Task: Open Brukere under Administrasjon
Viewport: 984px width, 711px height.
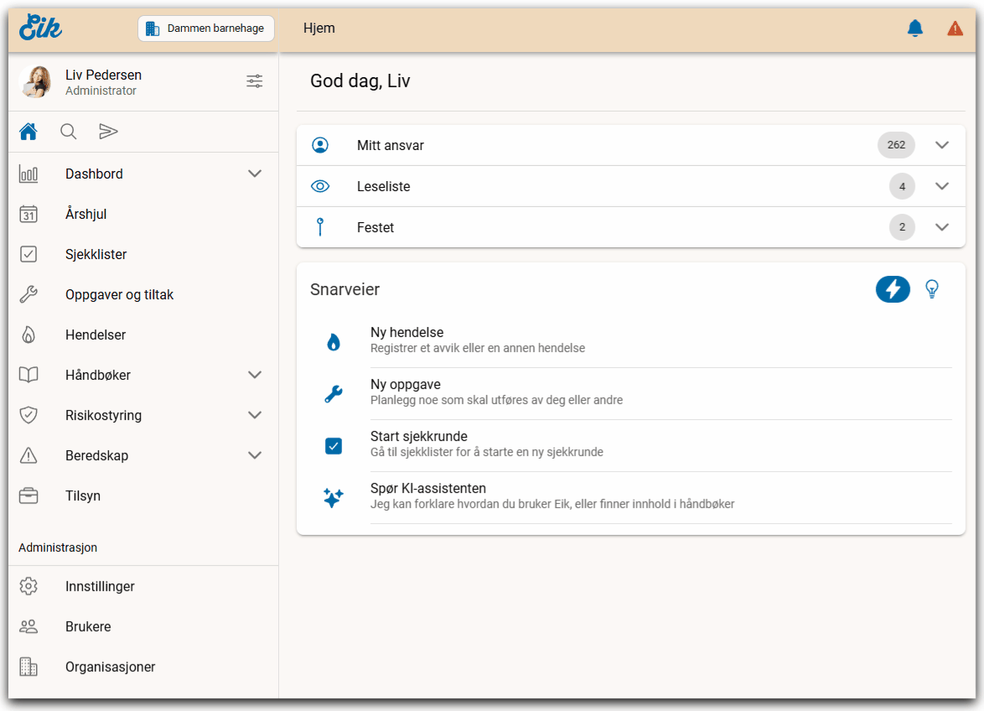Action: (x=88, y=627)
